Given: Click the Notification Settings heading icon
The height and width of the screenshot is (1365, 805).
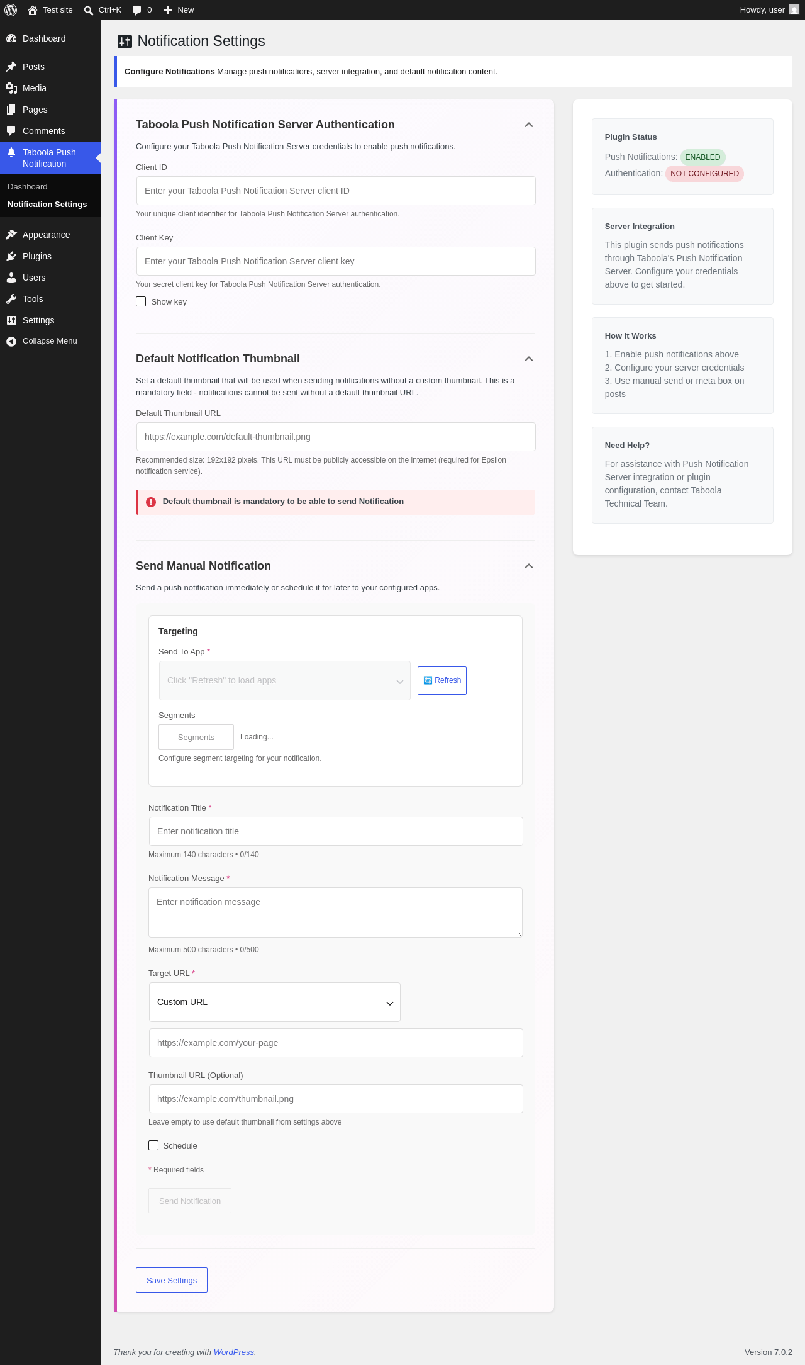Looking at the screenshot, I should coord(125,42).
